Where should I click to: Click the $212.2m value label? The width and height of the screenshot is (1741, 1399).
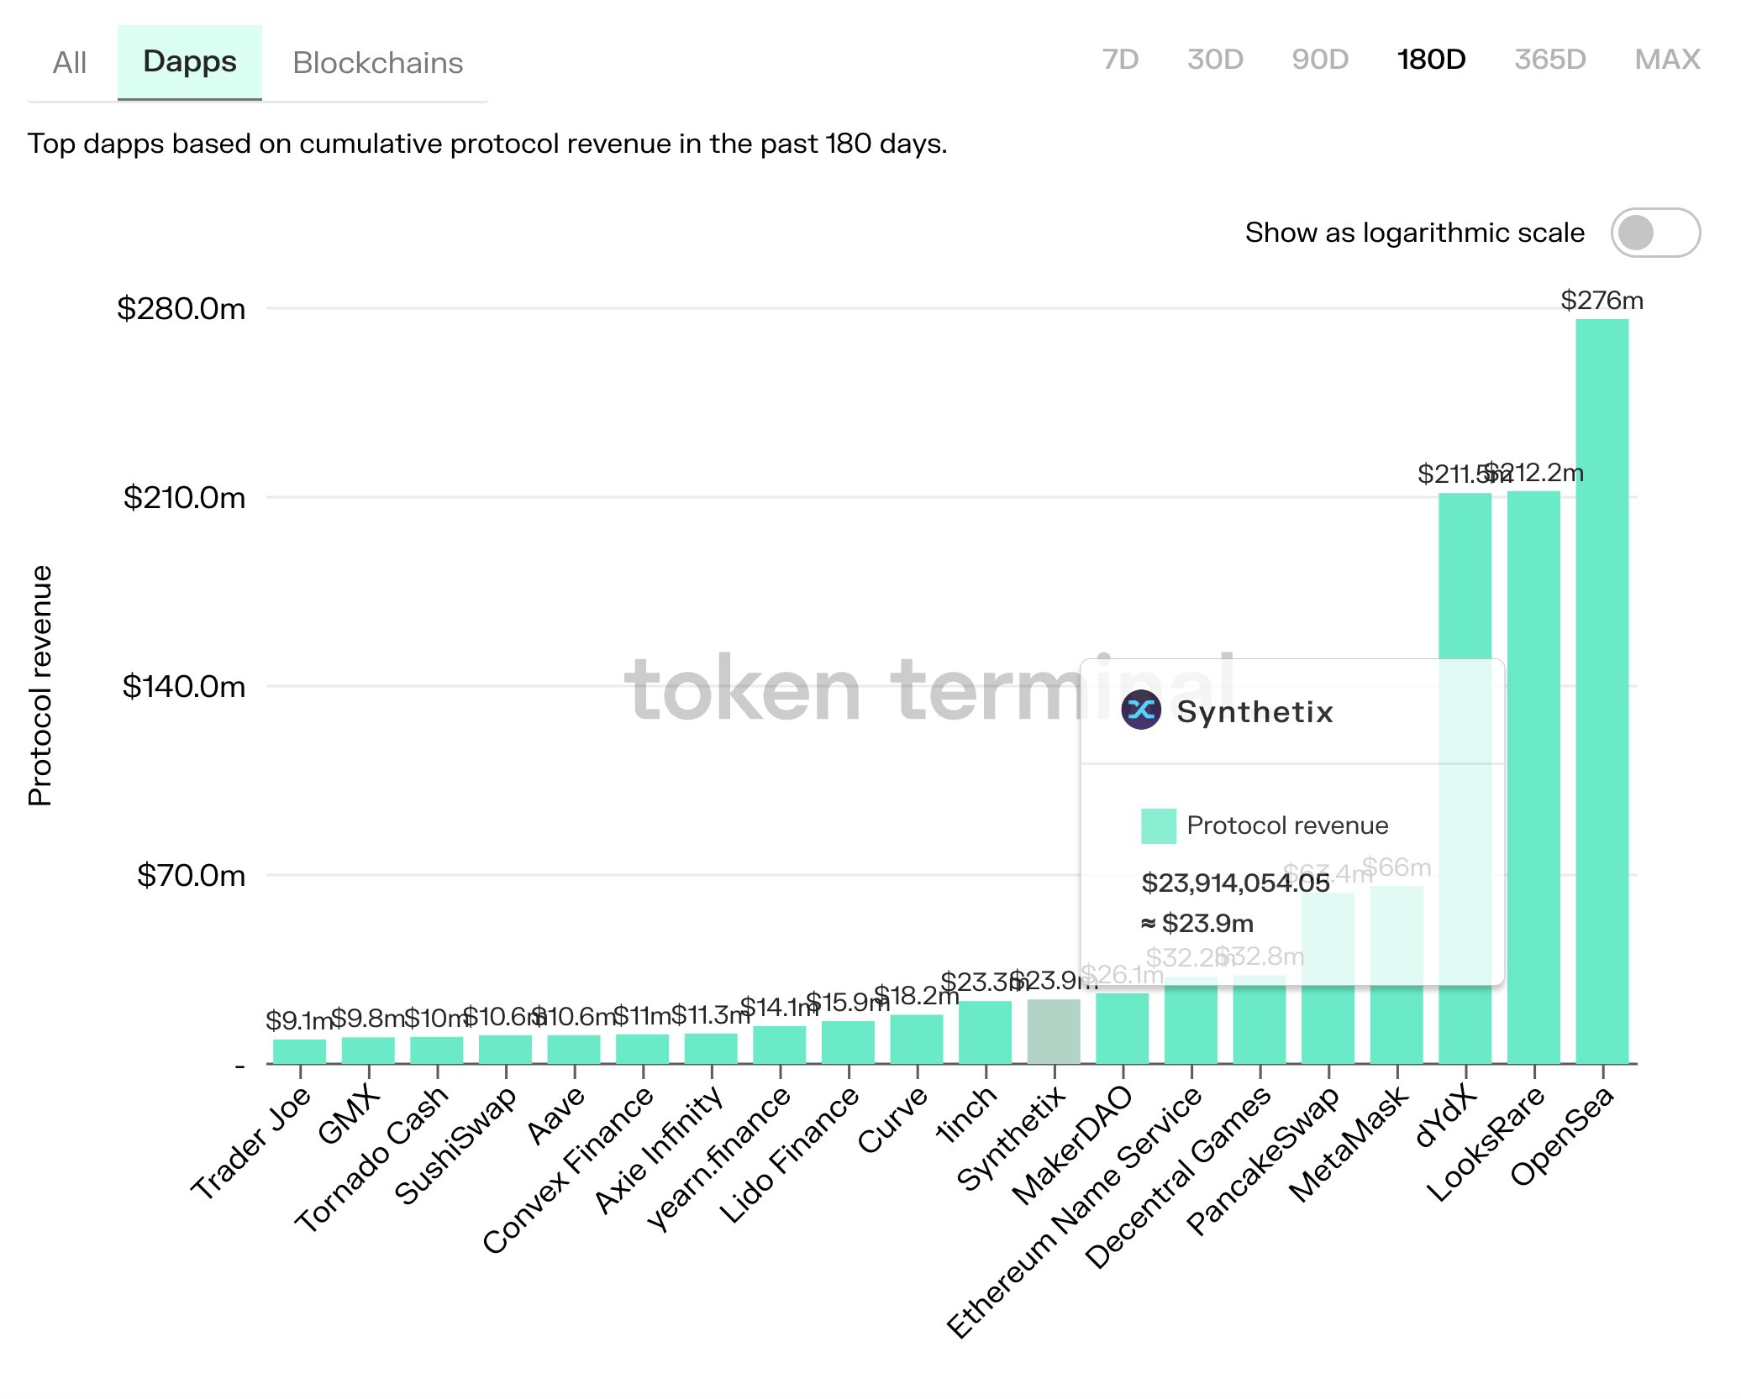[x=1534, y=473]
